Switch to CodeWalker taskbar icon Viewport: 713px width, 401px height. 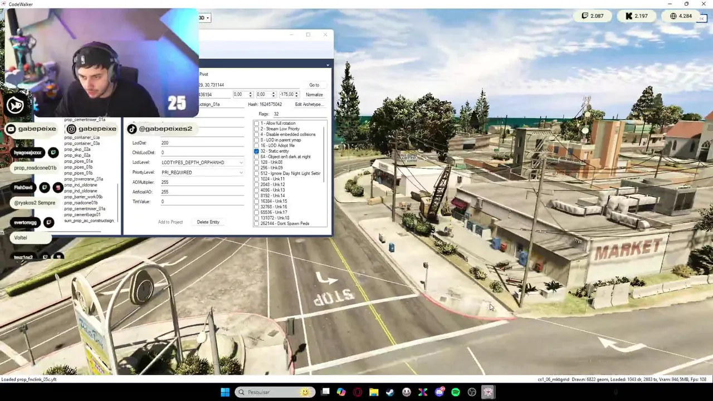pos(488,392)
